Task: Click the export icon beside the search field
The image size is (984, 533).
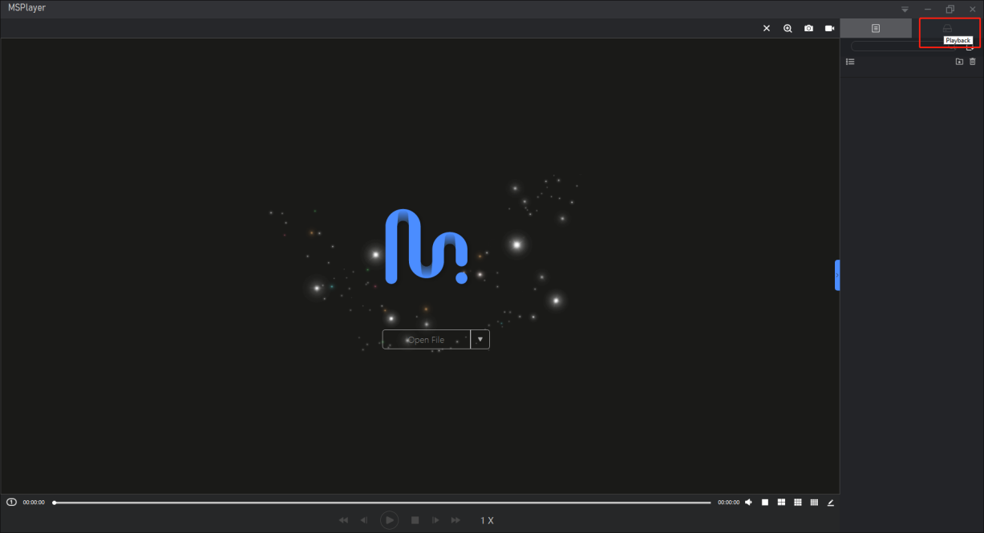Action: (970, 46)
